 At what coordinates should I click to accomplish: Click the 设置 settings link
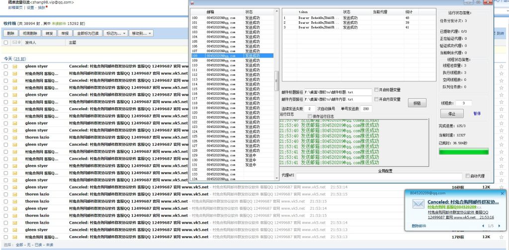point(30,8)
